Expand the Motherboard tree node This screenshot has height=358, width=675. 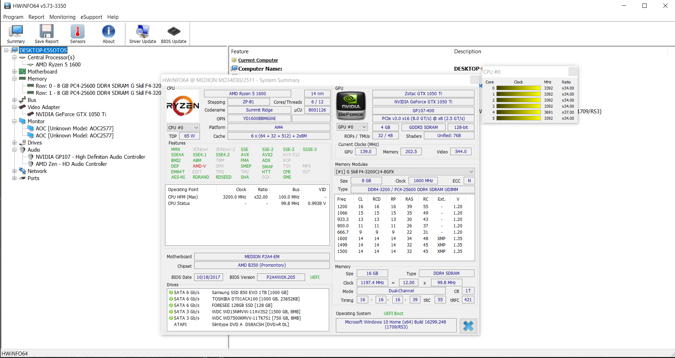14,71
